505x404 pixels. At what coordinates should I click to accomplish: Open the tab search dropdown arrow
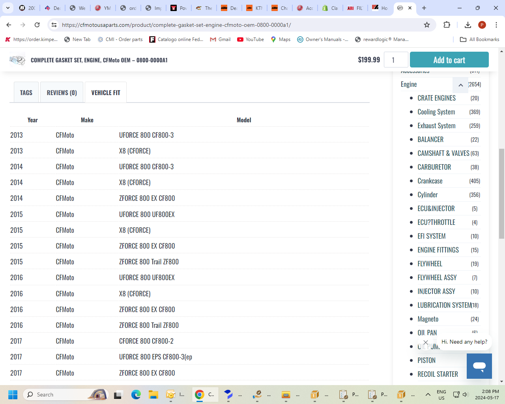8,8
